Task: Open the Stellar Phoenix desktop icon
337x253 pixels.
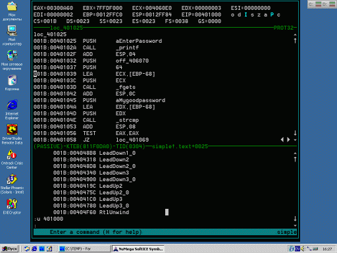Action: (x=12, y=184)
